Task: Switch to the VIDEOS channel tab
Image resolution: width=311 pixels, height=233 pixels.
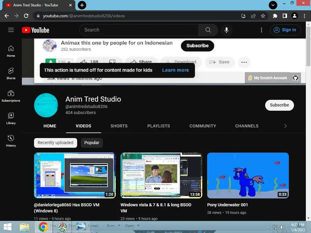Action: [83, 126]
